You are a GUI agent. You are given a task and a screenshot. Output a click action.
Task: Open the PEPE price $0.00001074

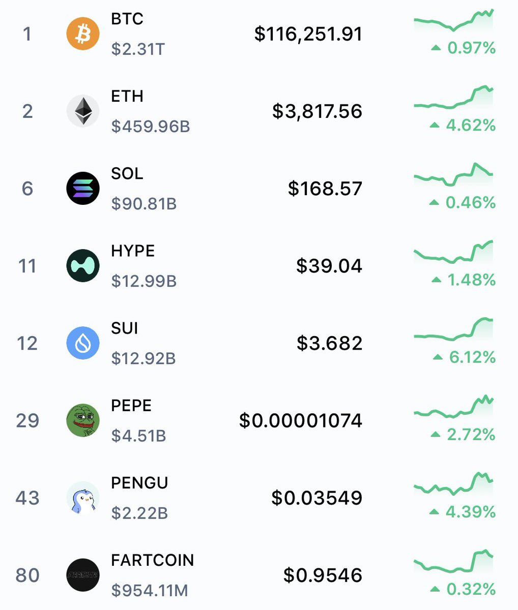301,420
